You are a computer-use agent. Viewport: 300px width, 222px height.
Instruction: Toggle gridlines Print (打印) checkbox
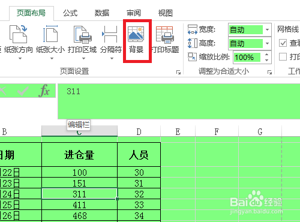pos(283,57)
